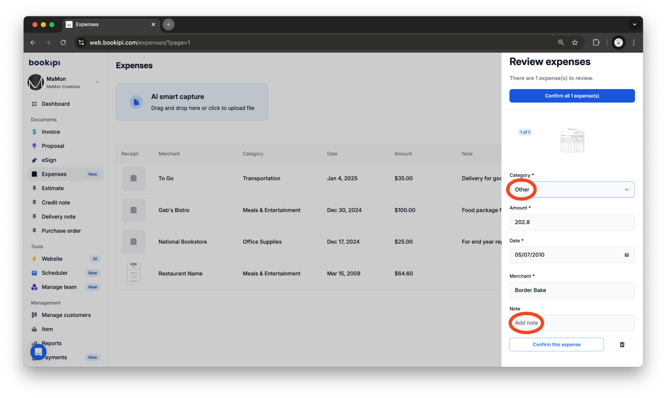Open the Restaurant Name receipt thumbnail
Image resolution: width=667 pixels, height=398 pixels.
tap(134, 273)
